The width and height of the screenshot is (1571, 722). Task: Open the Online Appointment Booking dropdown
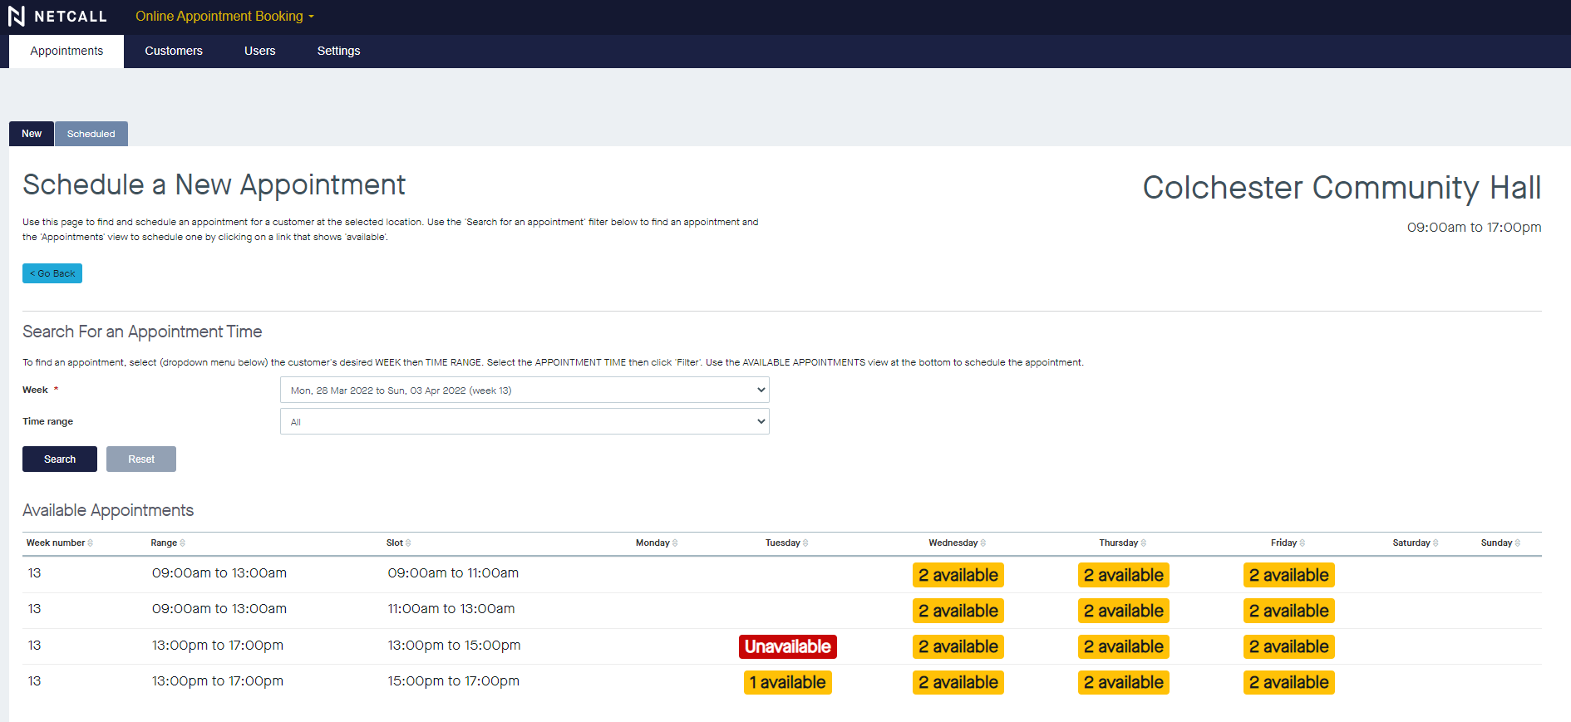(224, 17)
